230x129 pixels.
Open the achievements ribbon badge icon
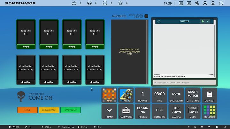click(x=213, y=3)
